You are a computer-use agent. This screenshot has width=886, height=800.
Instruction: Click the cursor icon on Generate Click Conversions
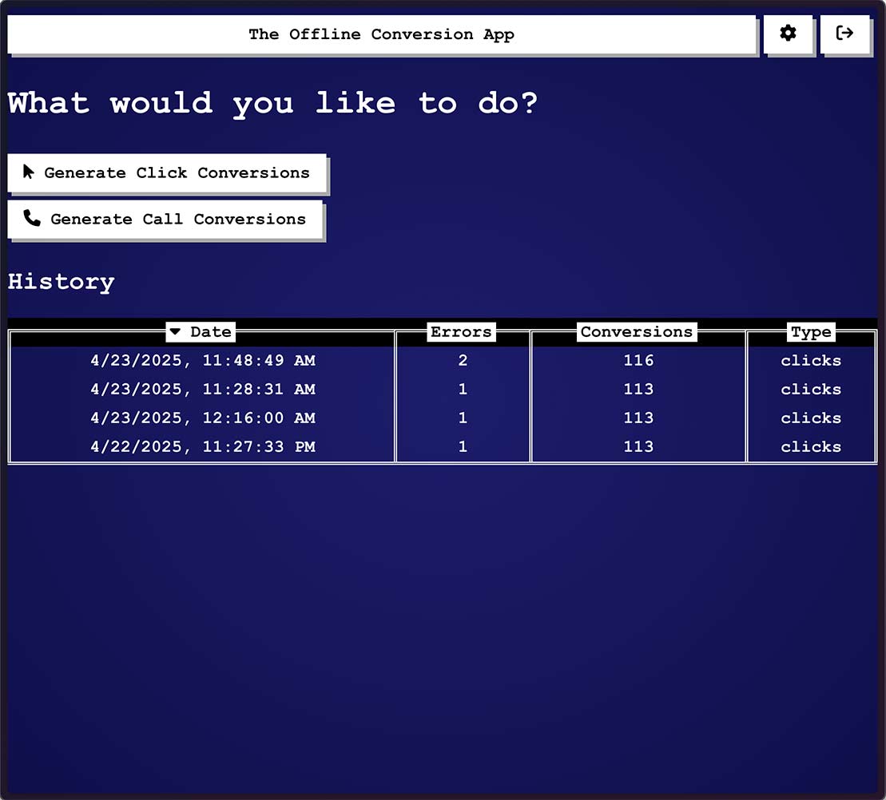pos(30,172)
